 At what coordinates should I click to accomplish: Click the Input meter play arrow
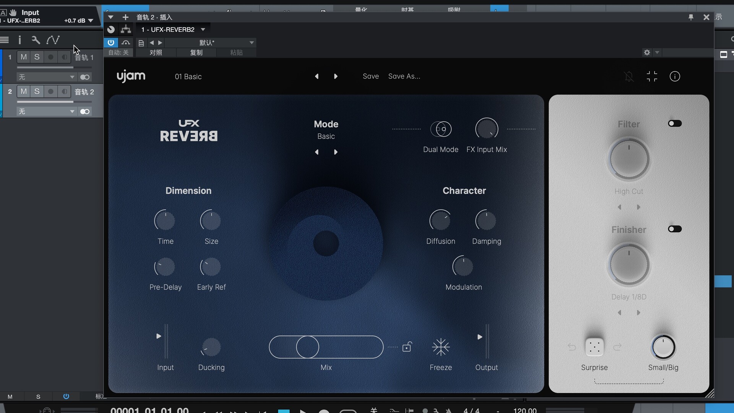[159, 336]
